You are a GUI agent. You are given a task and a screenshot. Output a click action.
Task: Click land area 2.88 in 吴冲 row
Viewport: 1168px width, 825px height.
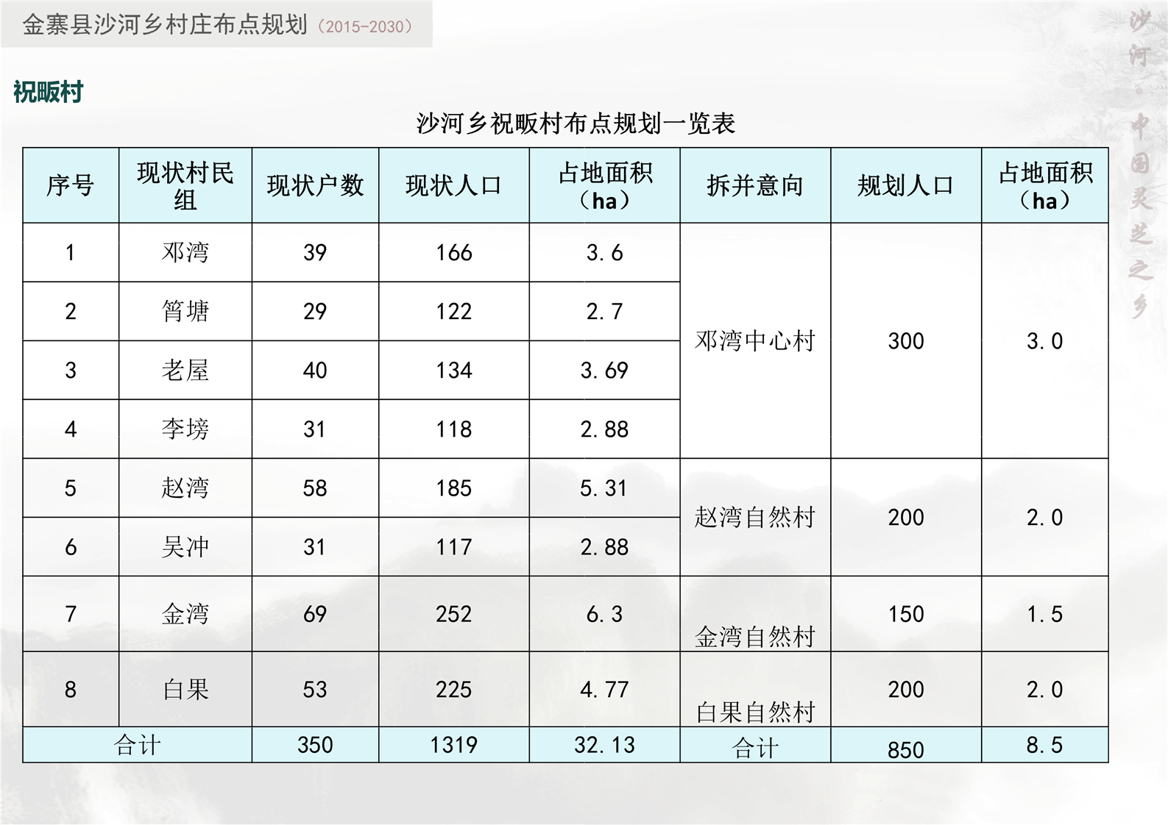pyautogui.click(x=604, y=547)
